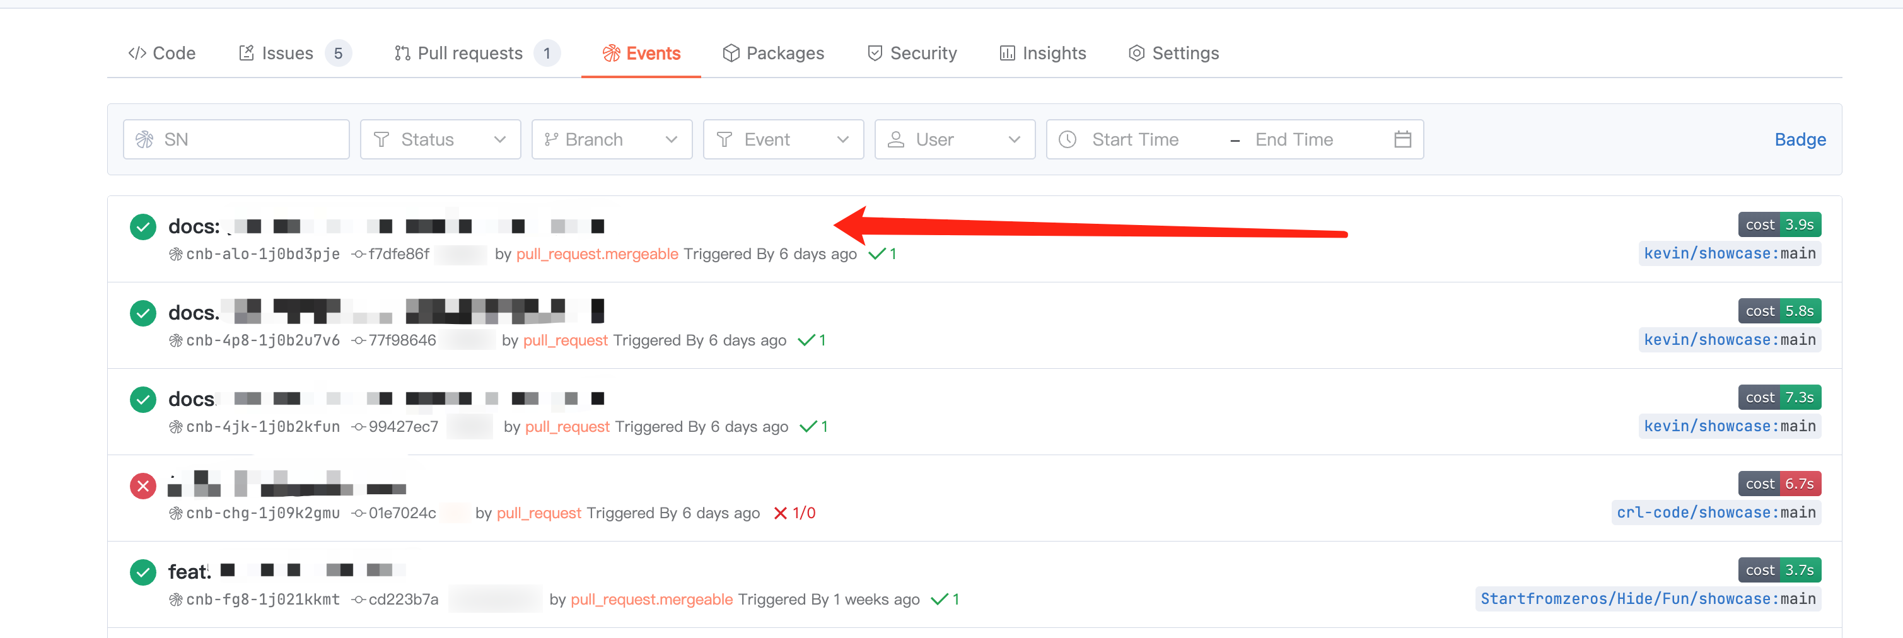Click the red X 1/0 result indicator
Viewport: 1903px width, 638px height.
tap(794, 513)
